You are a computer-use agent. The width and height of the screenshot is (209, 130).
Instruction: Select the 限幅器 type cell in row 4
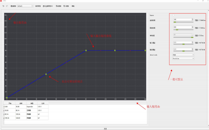click(x=32, y=118)
